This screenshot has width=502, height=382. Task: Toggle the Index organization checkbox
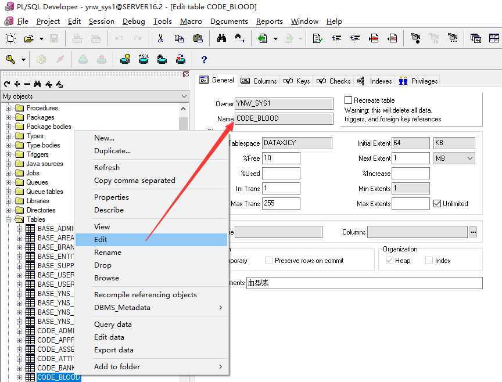coord(429,261)
